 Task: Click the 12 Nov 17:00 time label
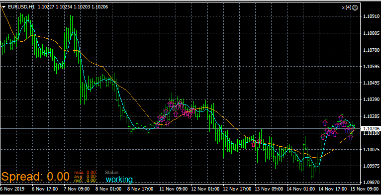pos(237,189)
